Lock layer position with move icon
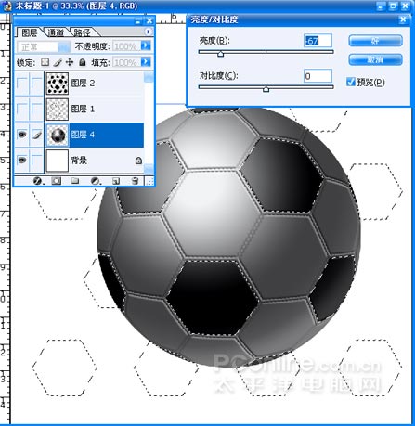This screenshot has width=415, height=426. click(70, 62)
